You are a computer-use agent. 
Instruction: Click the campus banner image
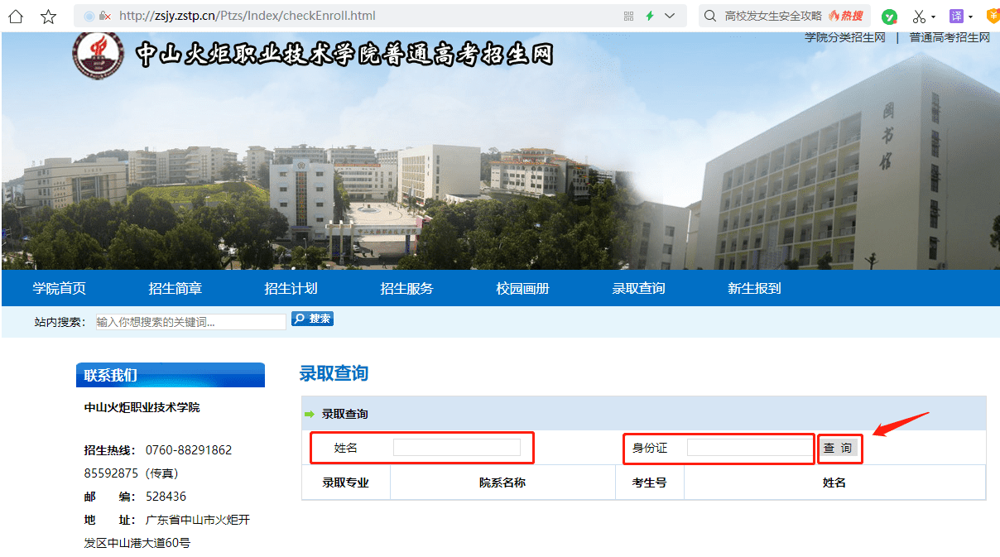[500, 151]
